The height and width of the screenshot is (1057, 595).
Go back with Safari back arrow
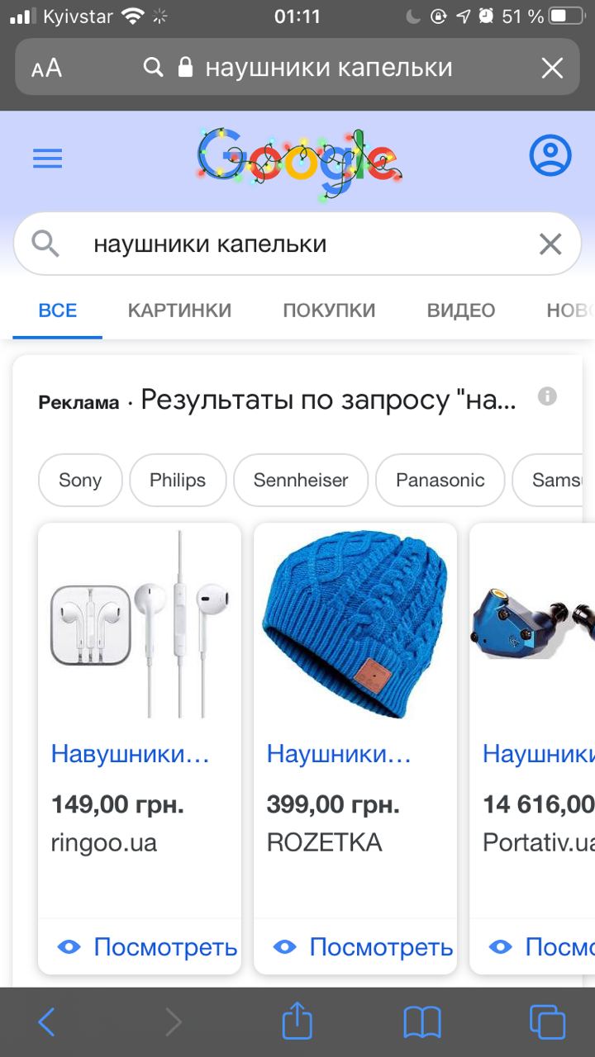[47, 1022]
